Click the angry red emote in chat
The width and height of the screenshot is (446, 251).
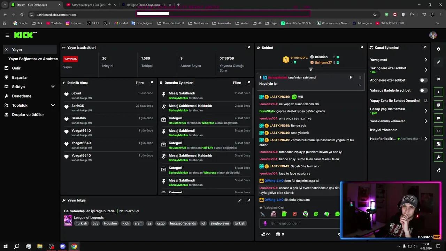(x=295, y=214)
